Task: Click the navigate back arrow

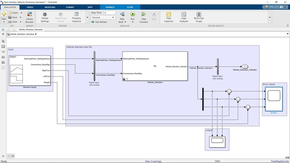Action: coord(3,29)
